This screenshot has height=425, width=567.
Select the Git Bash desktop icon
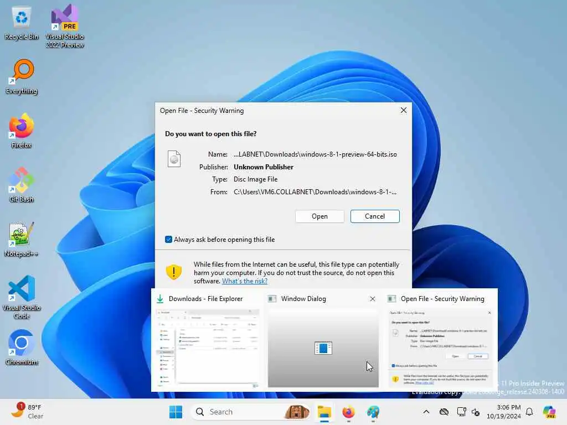click(x=22, y=185)
